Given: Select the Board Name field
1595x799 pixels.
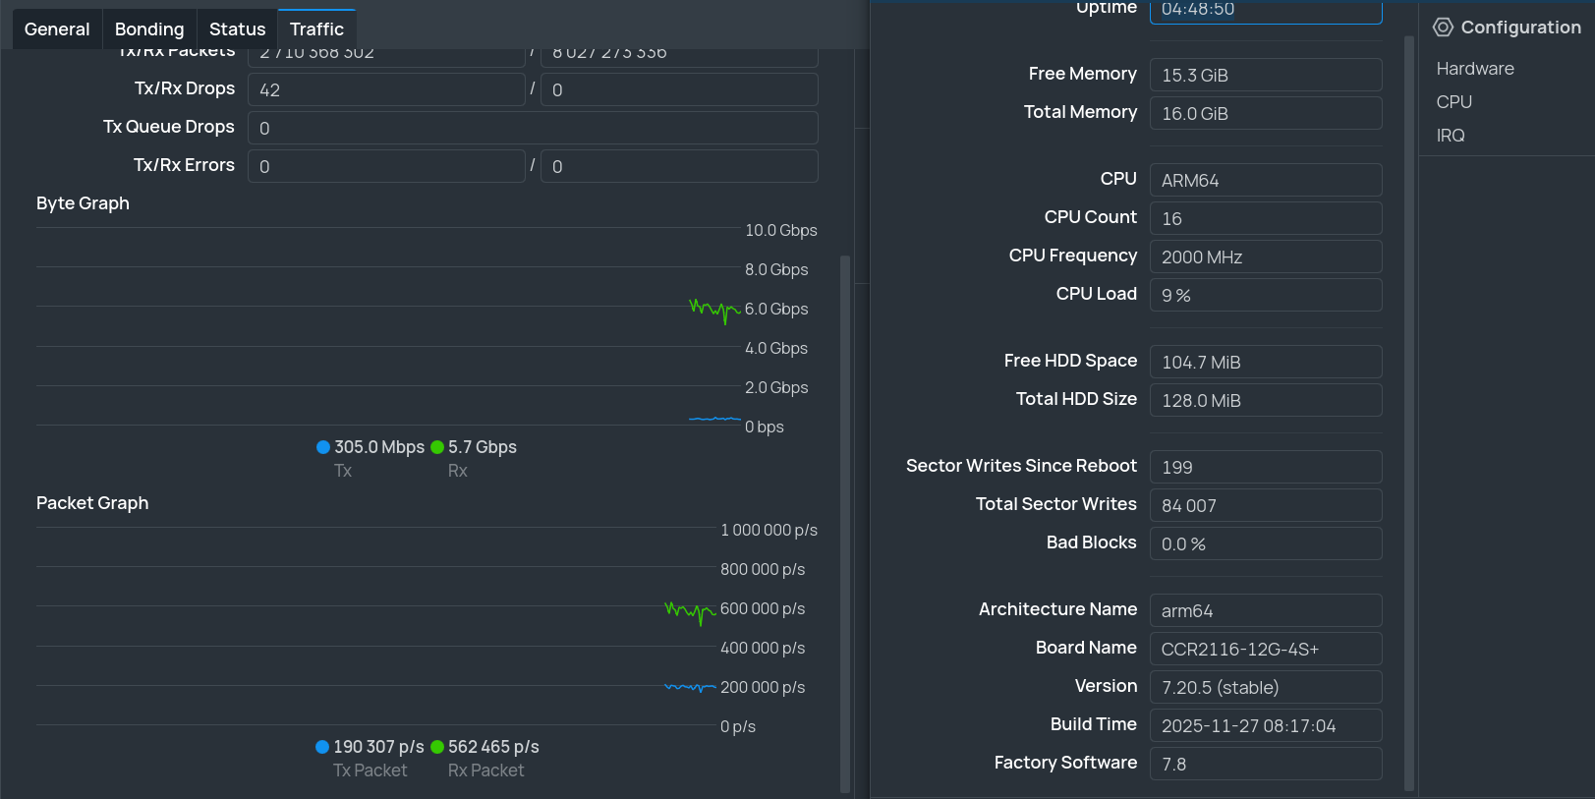Looking at the screenshot, I should click(x=1266, y=649).
